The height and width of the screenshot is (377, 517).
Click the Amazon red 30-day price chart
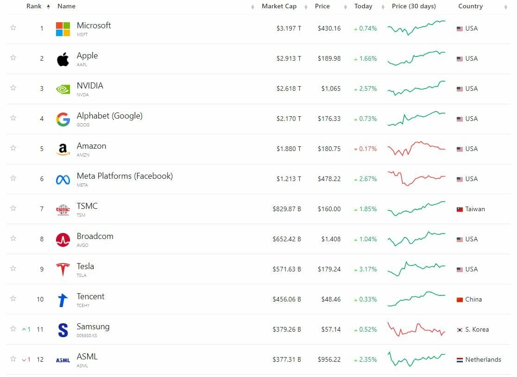[416, 149]
